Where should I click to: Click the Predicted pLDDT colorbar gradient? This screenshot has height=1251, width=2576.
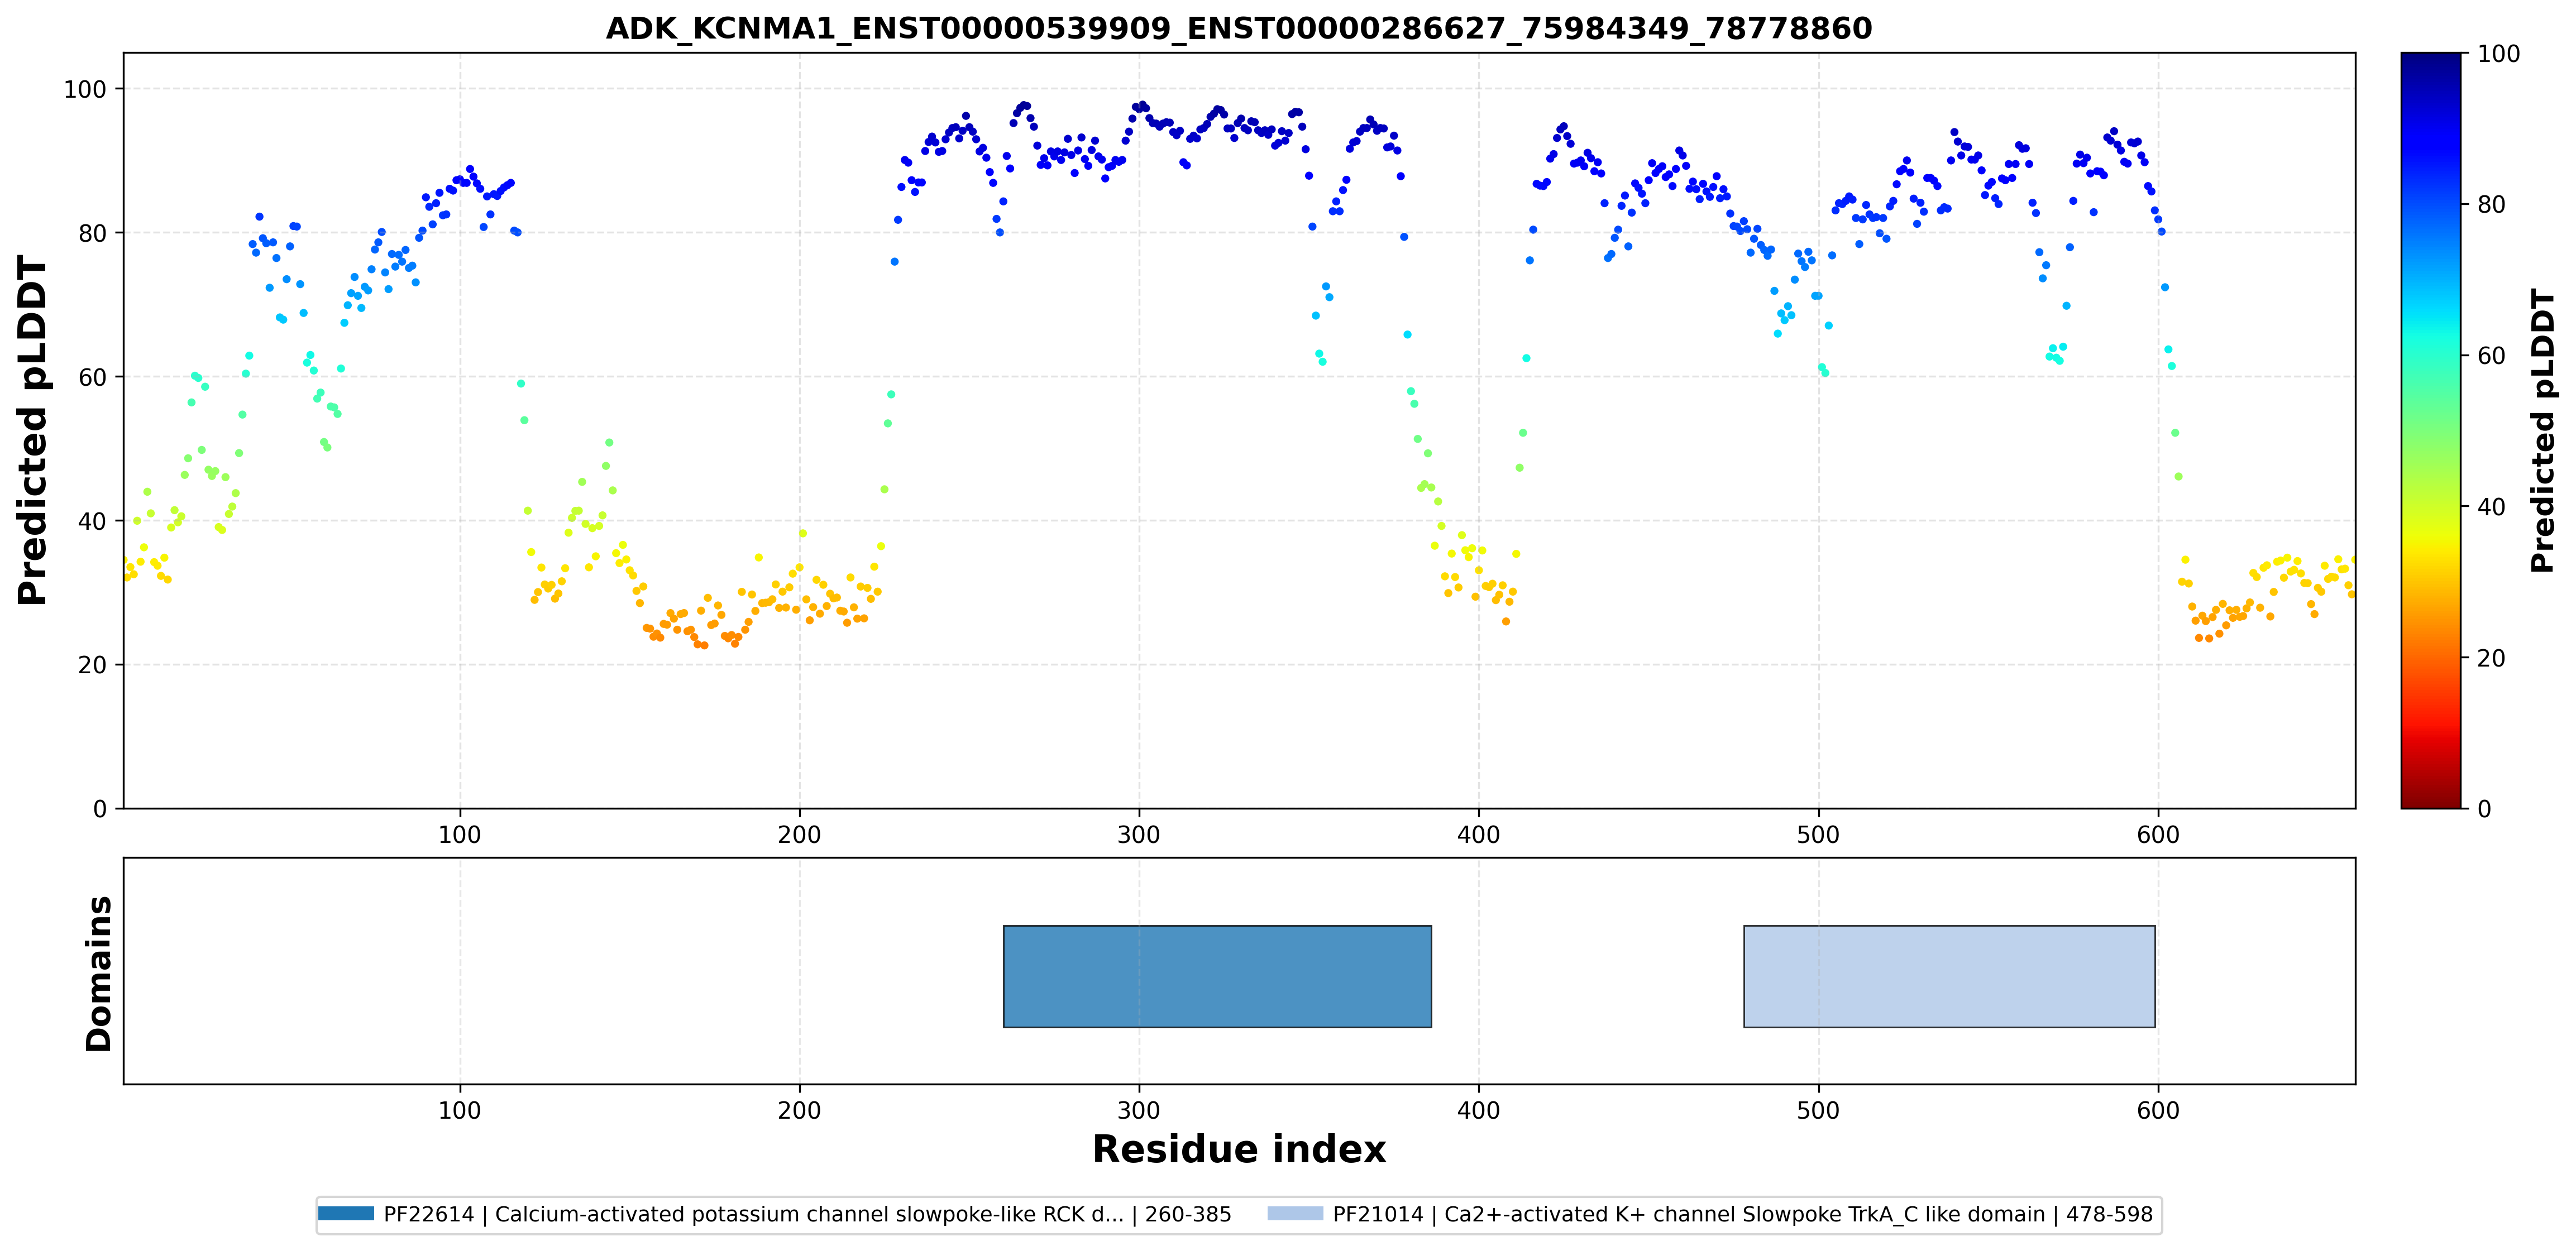(2431, 430)
